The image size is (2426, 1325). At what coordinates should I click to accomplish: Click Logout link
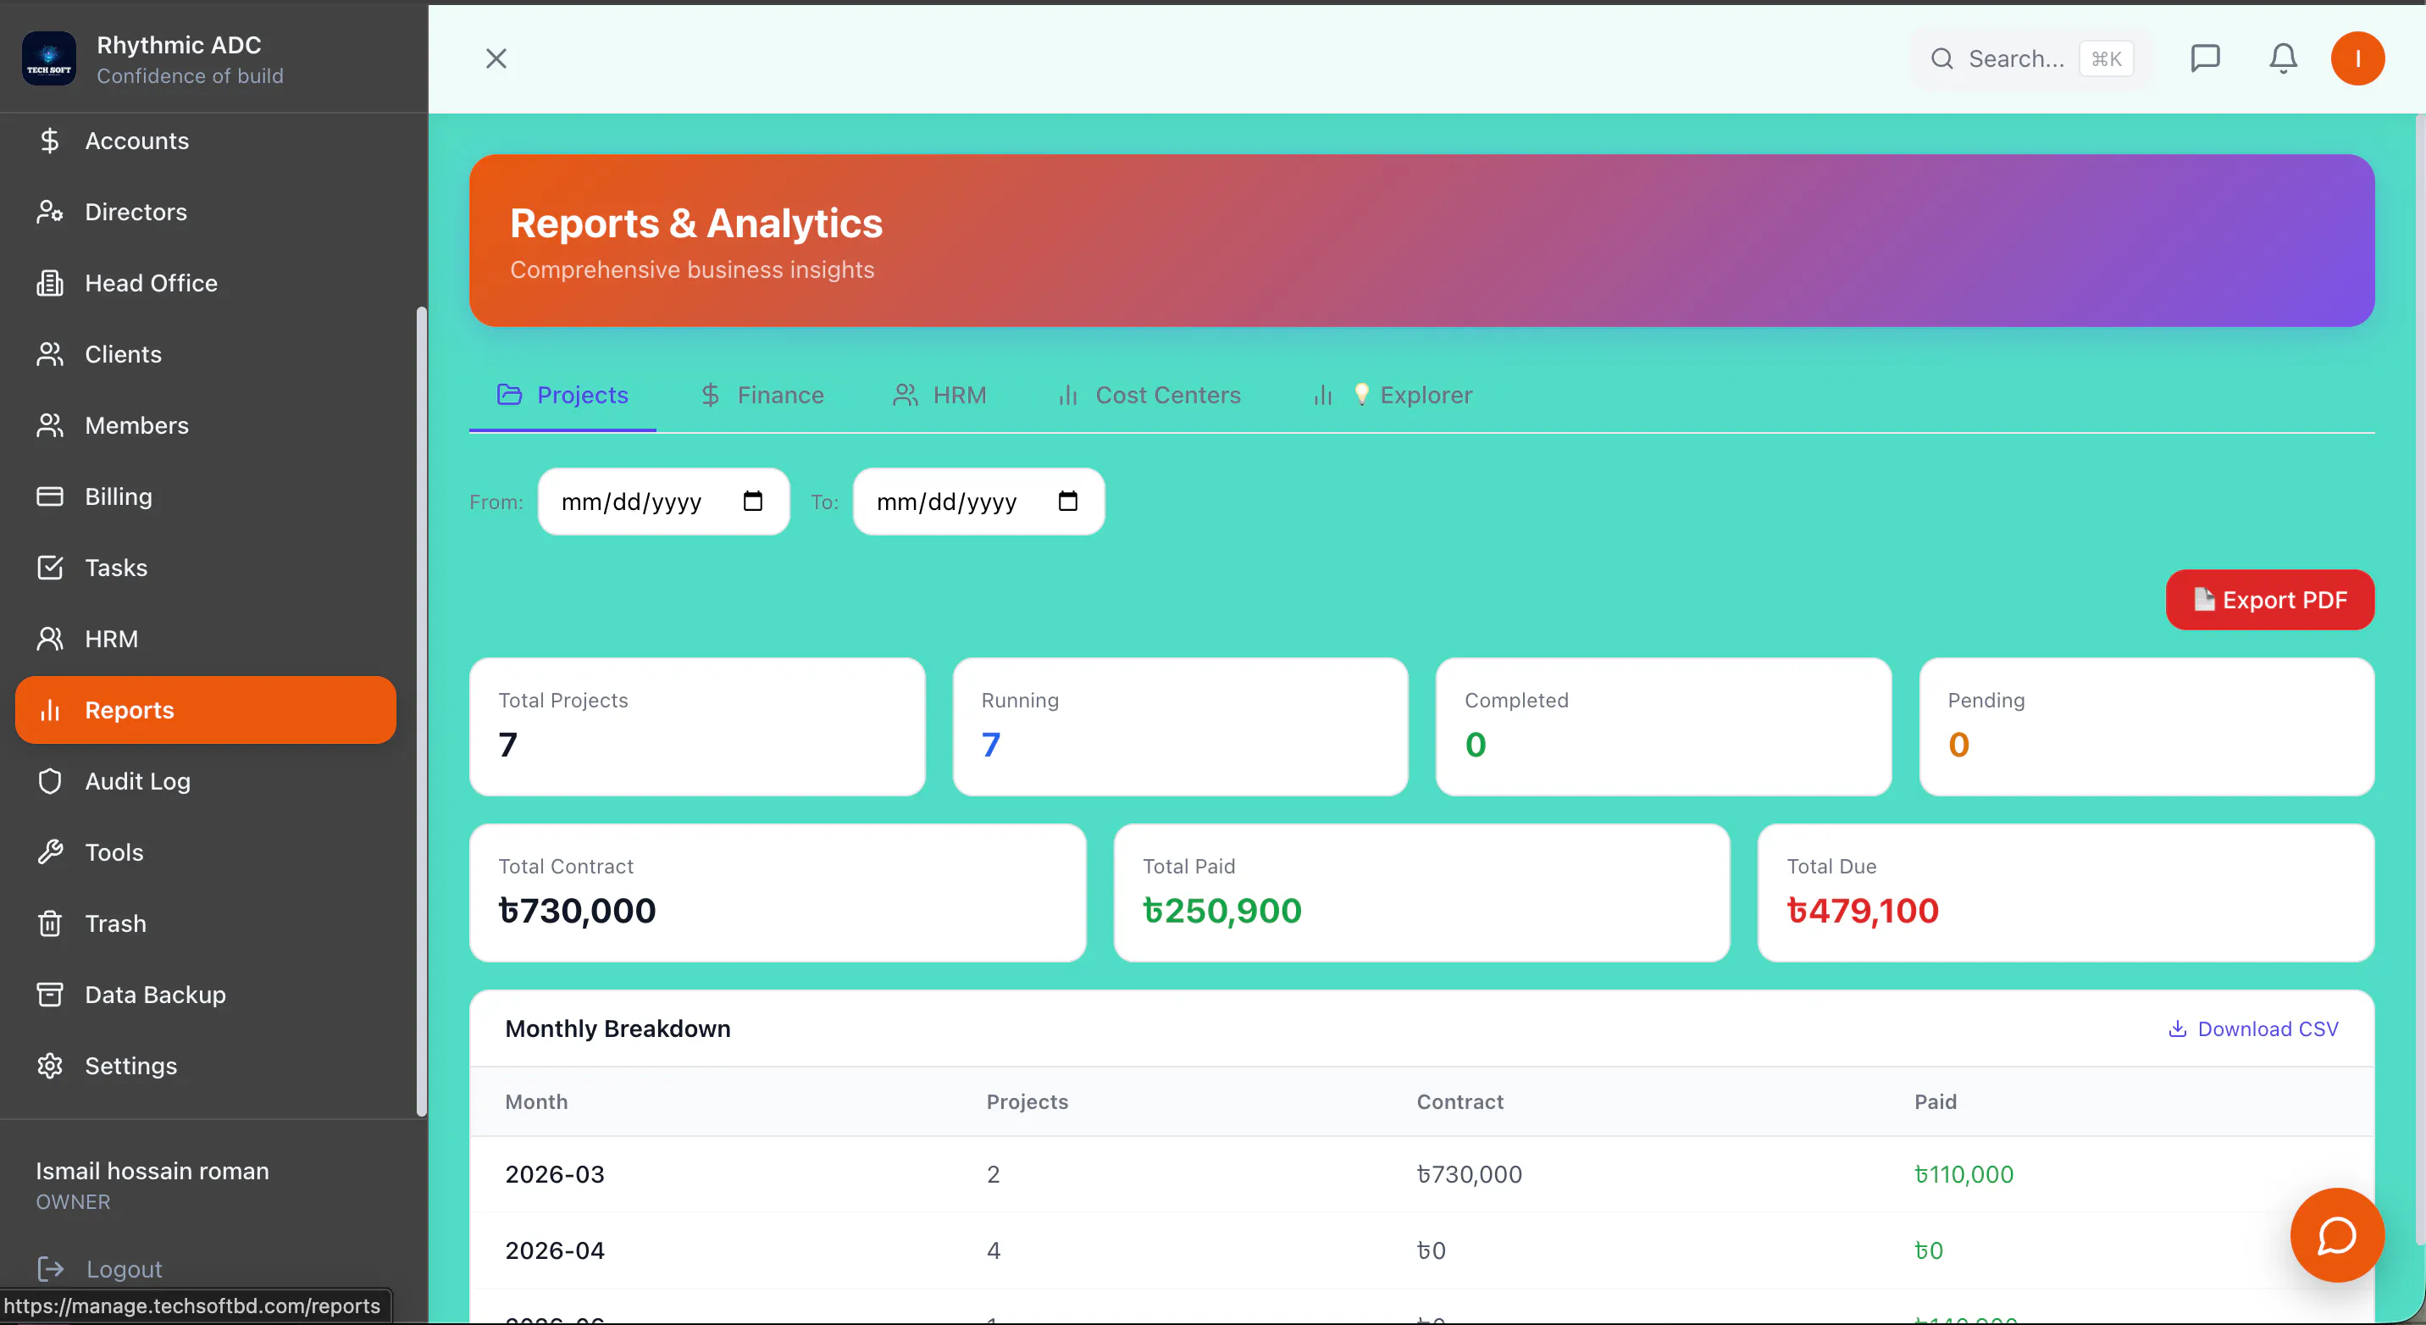[x=100, y=1268]
